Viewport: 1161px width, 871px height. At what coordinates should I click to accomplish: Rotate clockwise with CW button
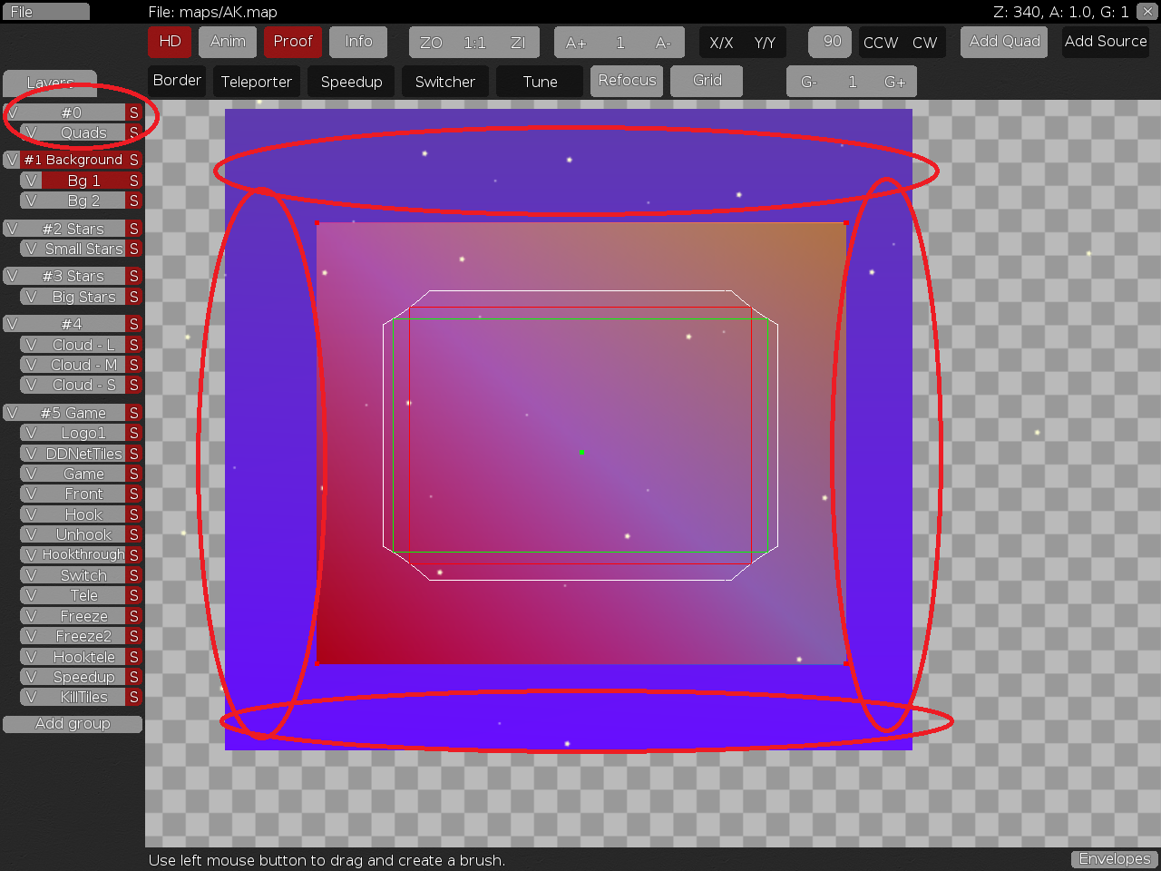click(924, 43)
